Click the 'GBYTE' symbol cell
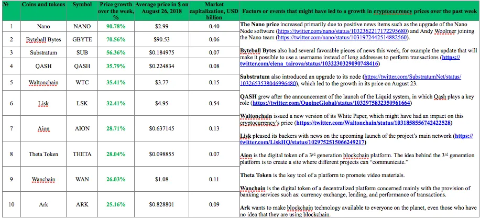Screen dimensions: 480x219 (x=82, y=39)
